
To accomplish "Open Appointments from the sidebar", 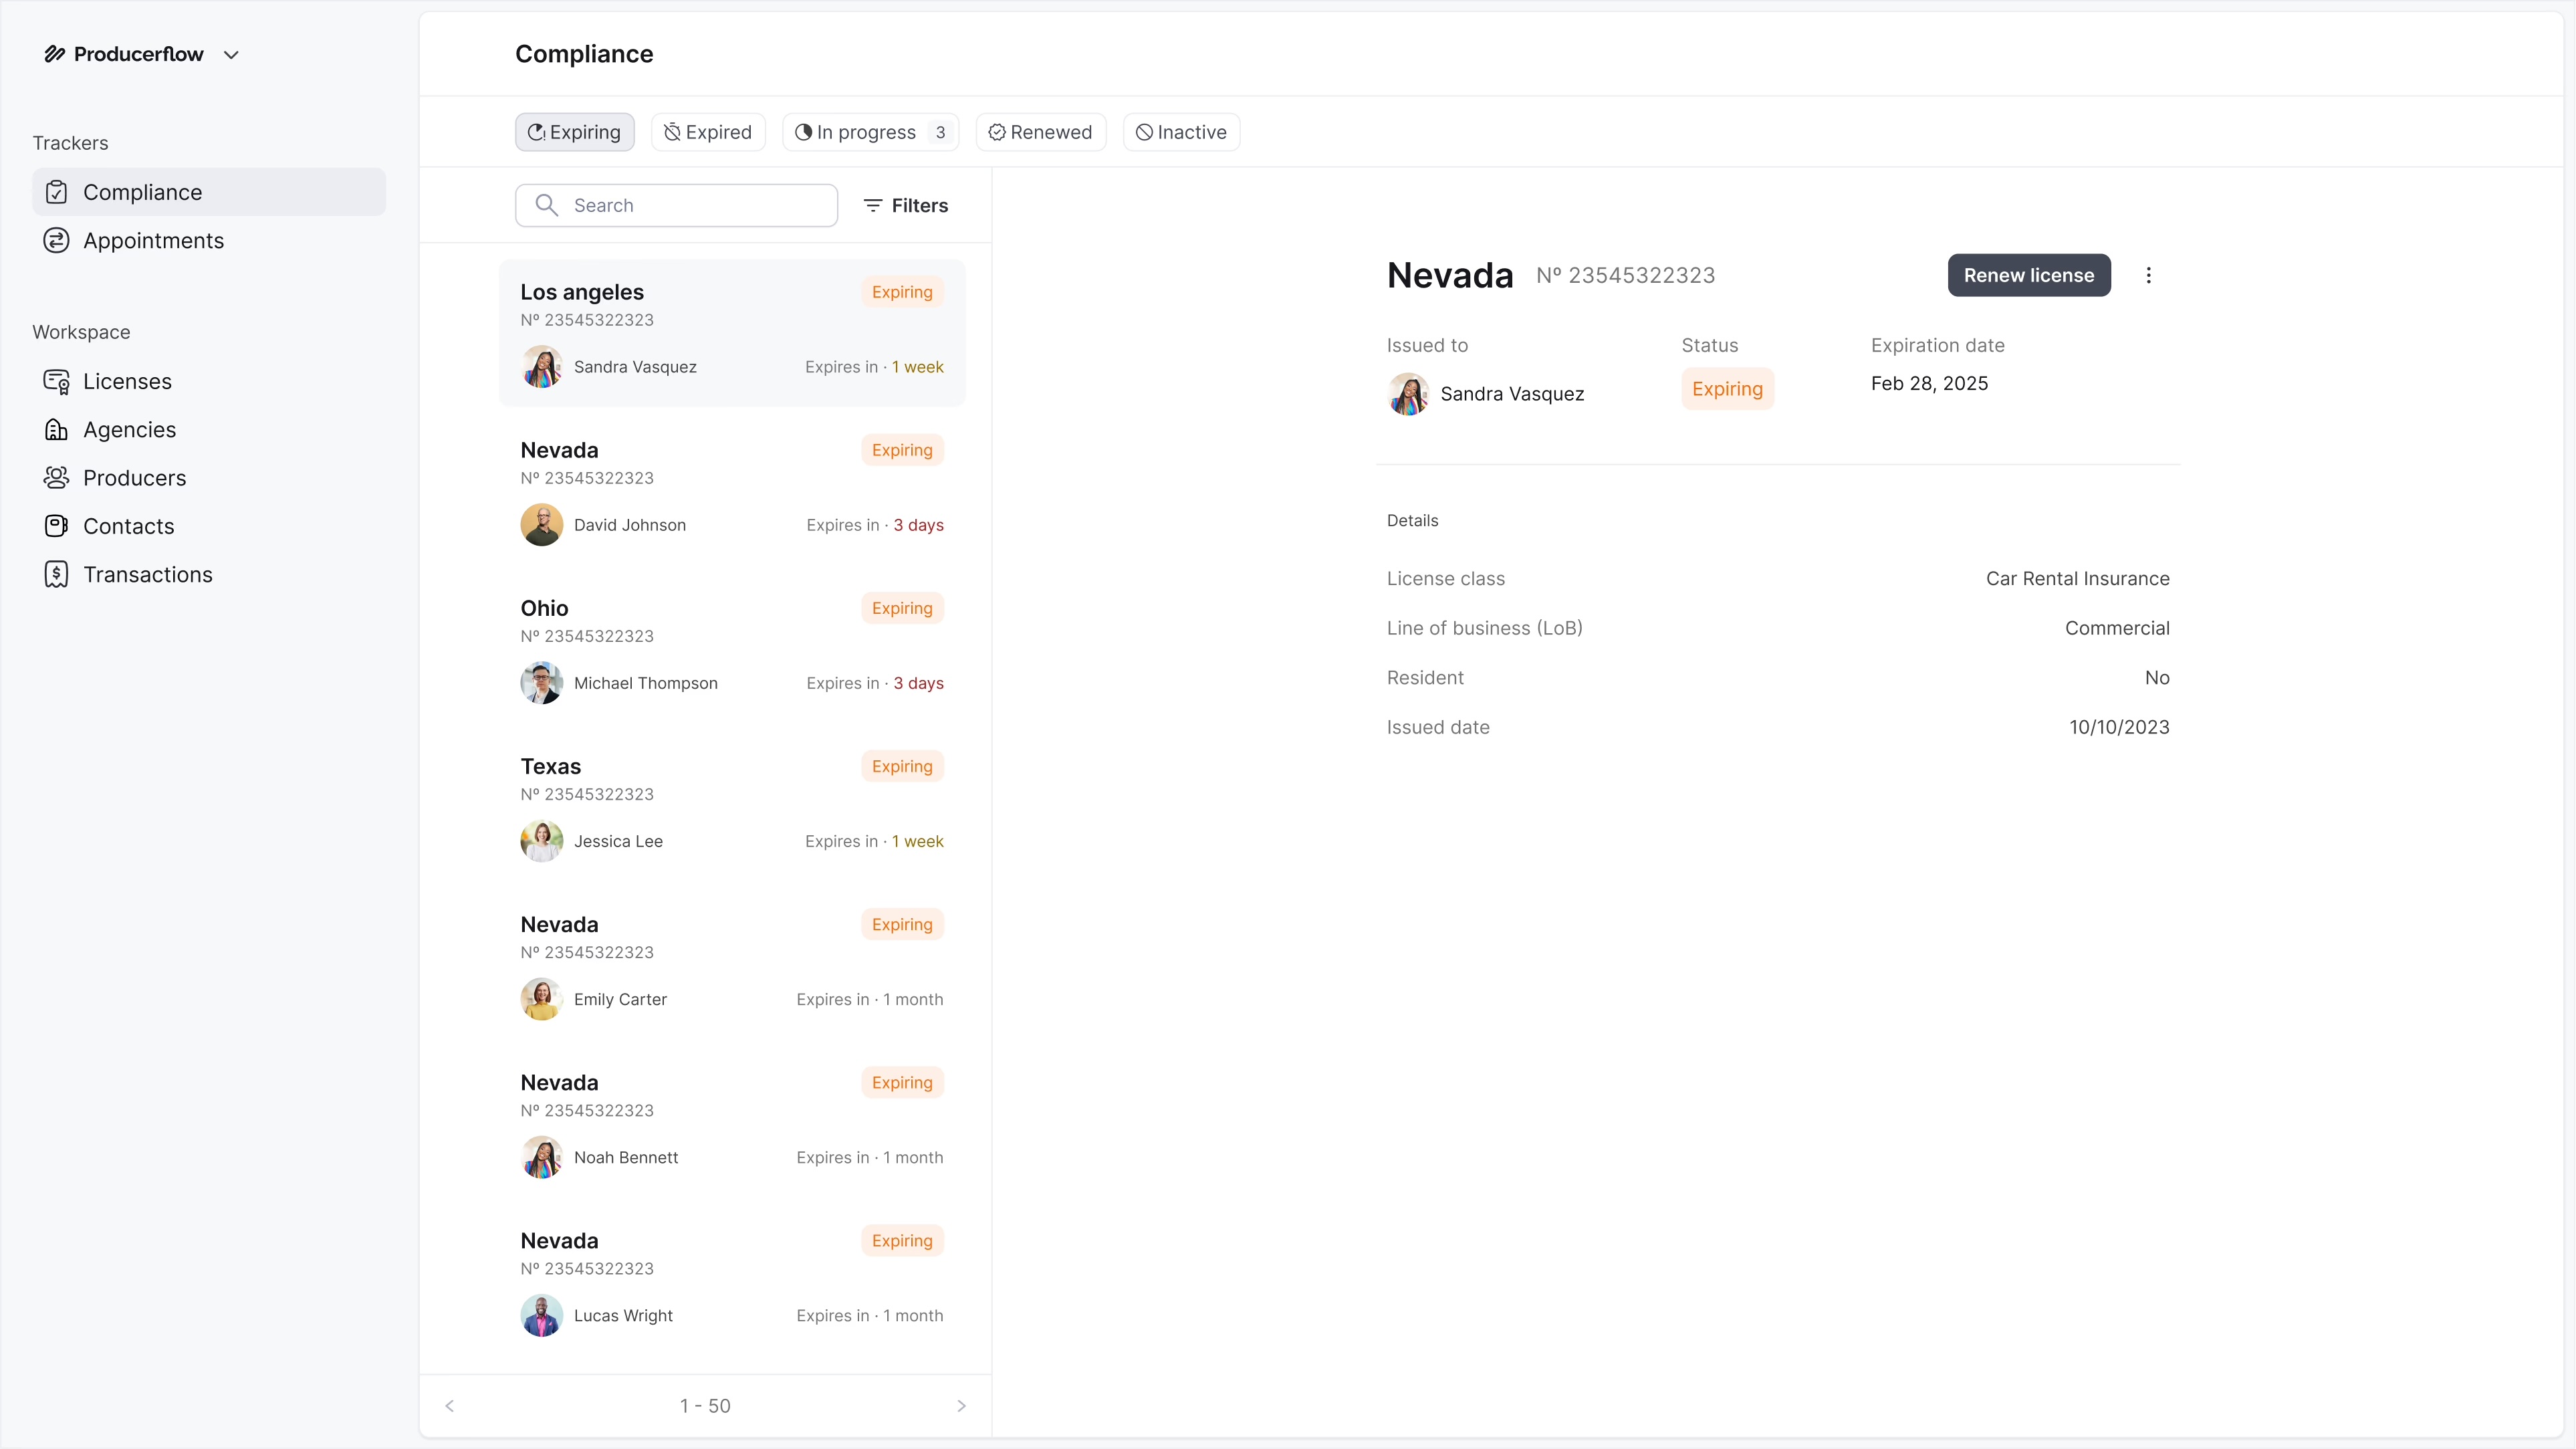I will [153, 241].
